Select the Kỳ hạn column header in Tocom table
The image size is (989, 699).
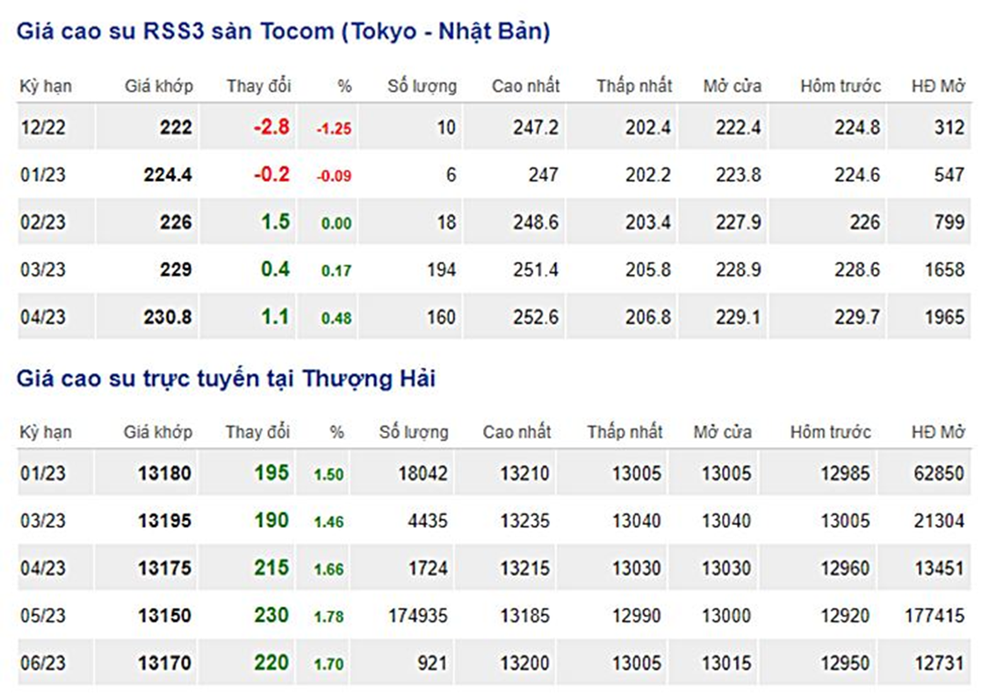pos(46,86)
